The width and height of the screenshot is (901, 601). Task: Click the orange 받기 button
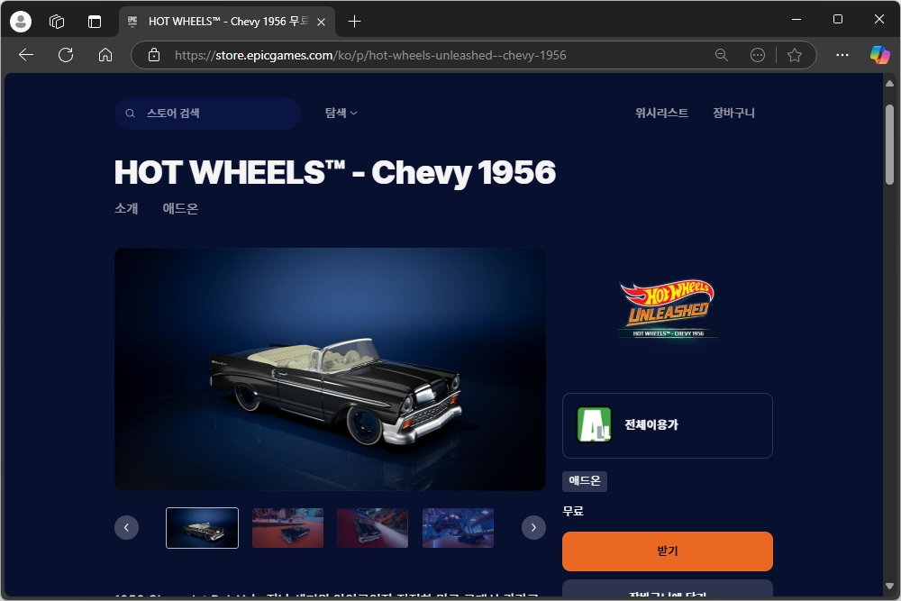pyautogui.click(x=667, y=551)
